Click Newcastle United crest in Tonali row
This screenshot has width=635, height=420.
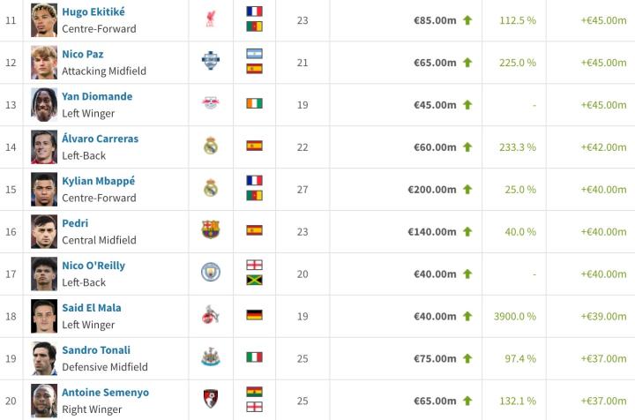[210, 357]
